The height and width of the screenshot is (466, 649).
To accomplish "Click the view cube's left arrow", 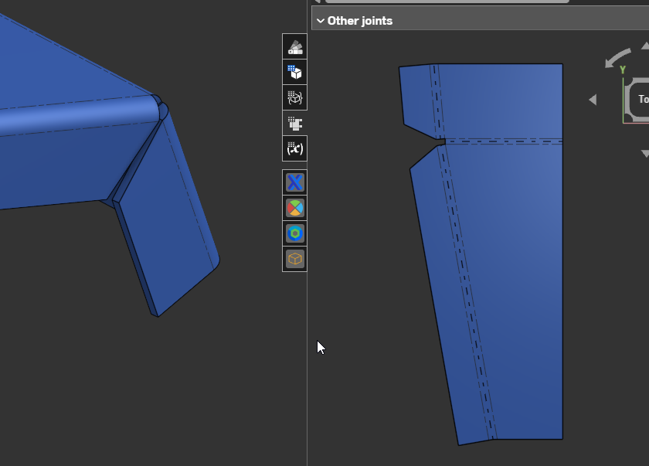I will [593, 100].
